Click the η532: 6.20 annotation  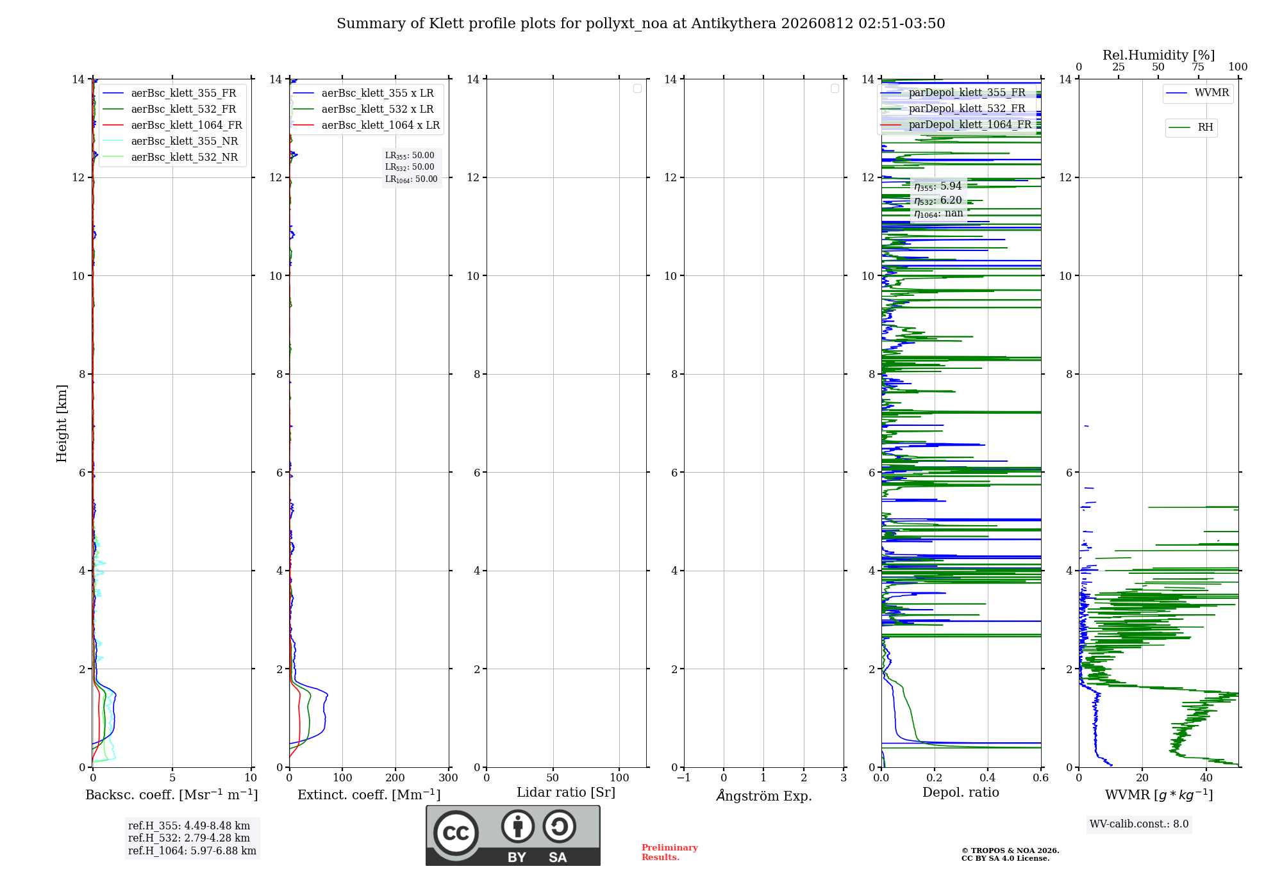[938, 200]
